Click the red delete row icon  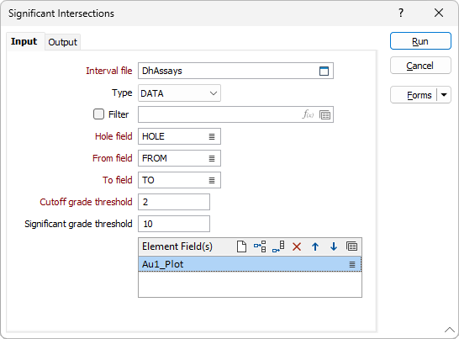point(297,246)
